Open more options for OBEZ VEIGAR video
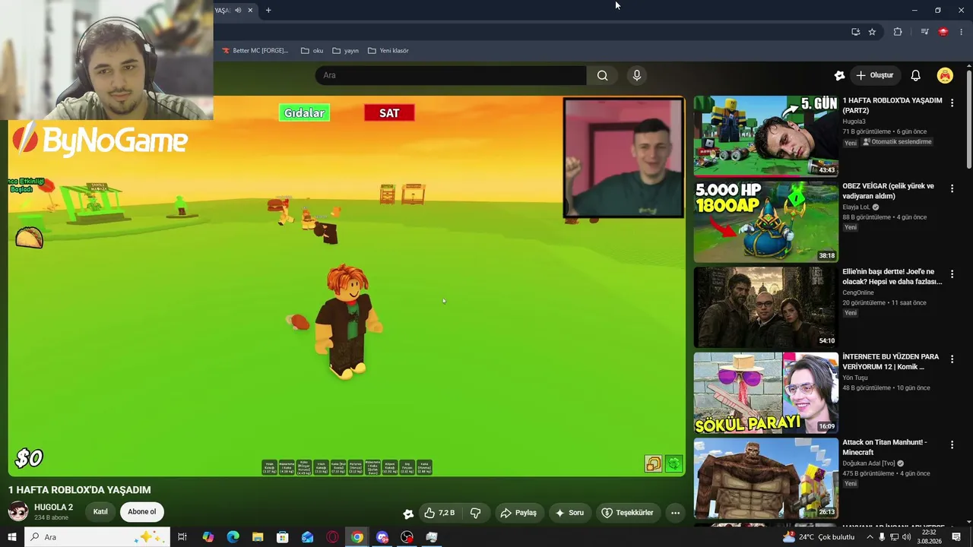The height and width of the screenshot is (547, 973). click(x=952, y=188)
